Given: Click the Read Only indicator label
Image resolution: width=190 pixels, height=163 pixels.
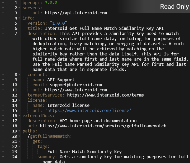Looking at the screenshot, I should [x=174, y=6].
